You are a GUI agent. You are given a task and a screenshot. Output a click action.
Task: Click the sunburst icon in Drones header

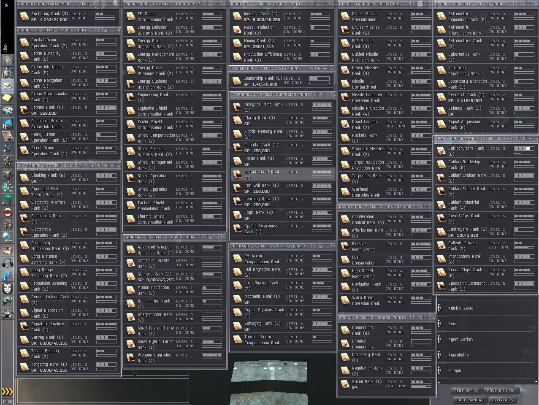pyautogui.click(x=98, y=30)
